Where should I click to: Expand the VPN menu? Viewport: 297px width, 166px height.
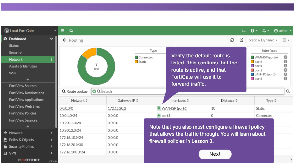pyautogui.click(x=28, y=153)
